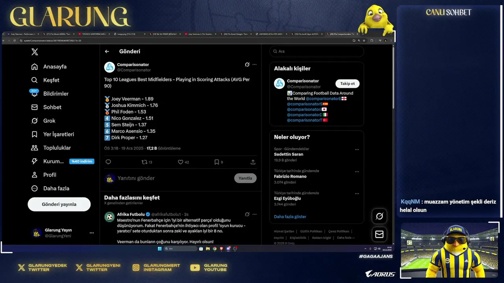Open Hizmet Şartları footer link
Screen dimensions: 504x283
click(284, 232)
